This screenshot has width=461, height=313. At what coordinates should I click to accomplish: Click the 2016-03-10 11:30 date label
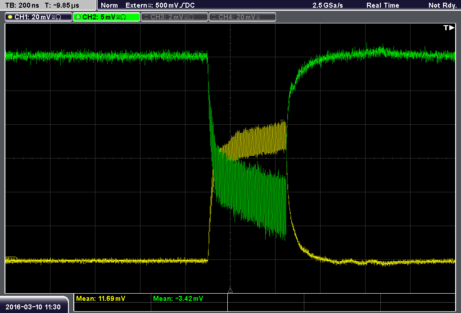(33, 307)
